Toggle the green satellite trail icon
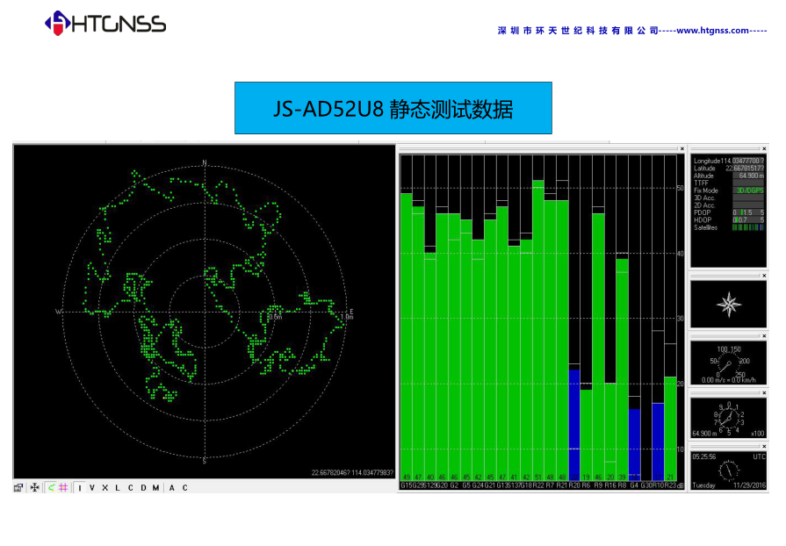Image resolution: width=786 pixels, height=546 pixels. pos(50,487)
